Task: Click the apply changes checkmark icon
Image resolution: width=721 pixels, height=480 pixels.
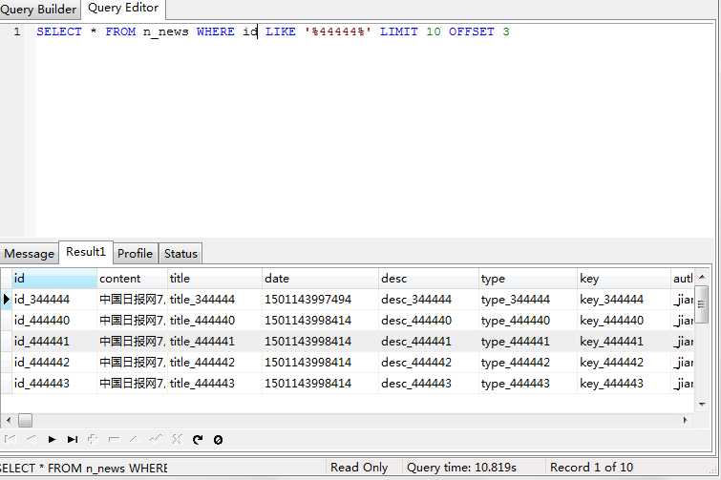Action: coord(156,439)
